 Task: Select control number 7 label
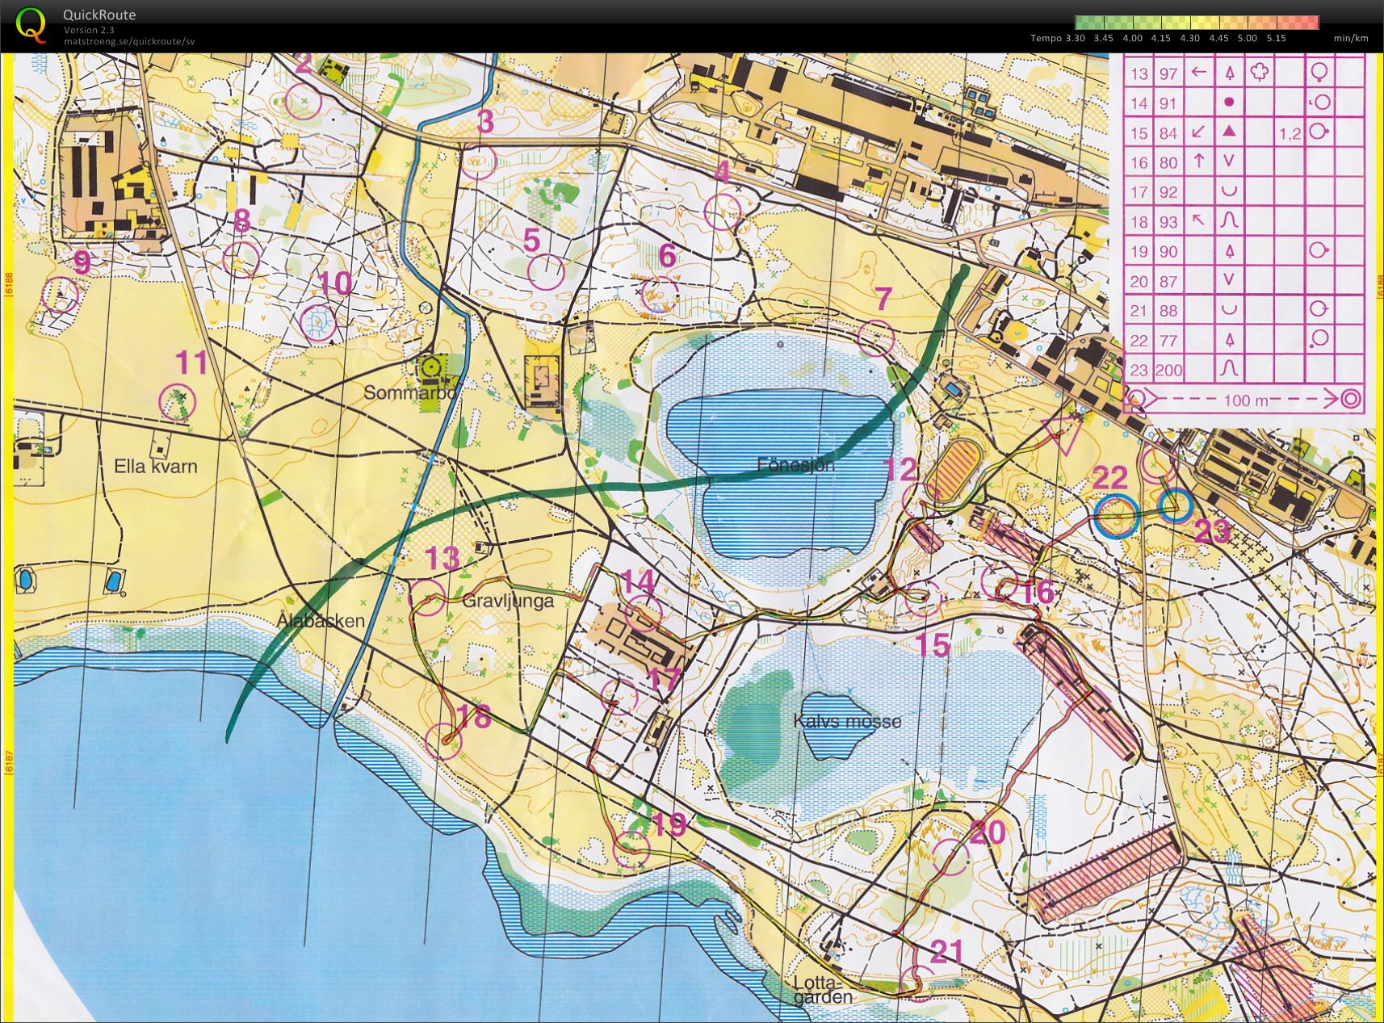click(883, 299)
